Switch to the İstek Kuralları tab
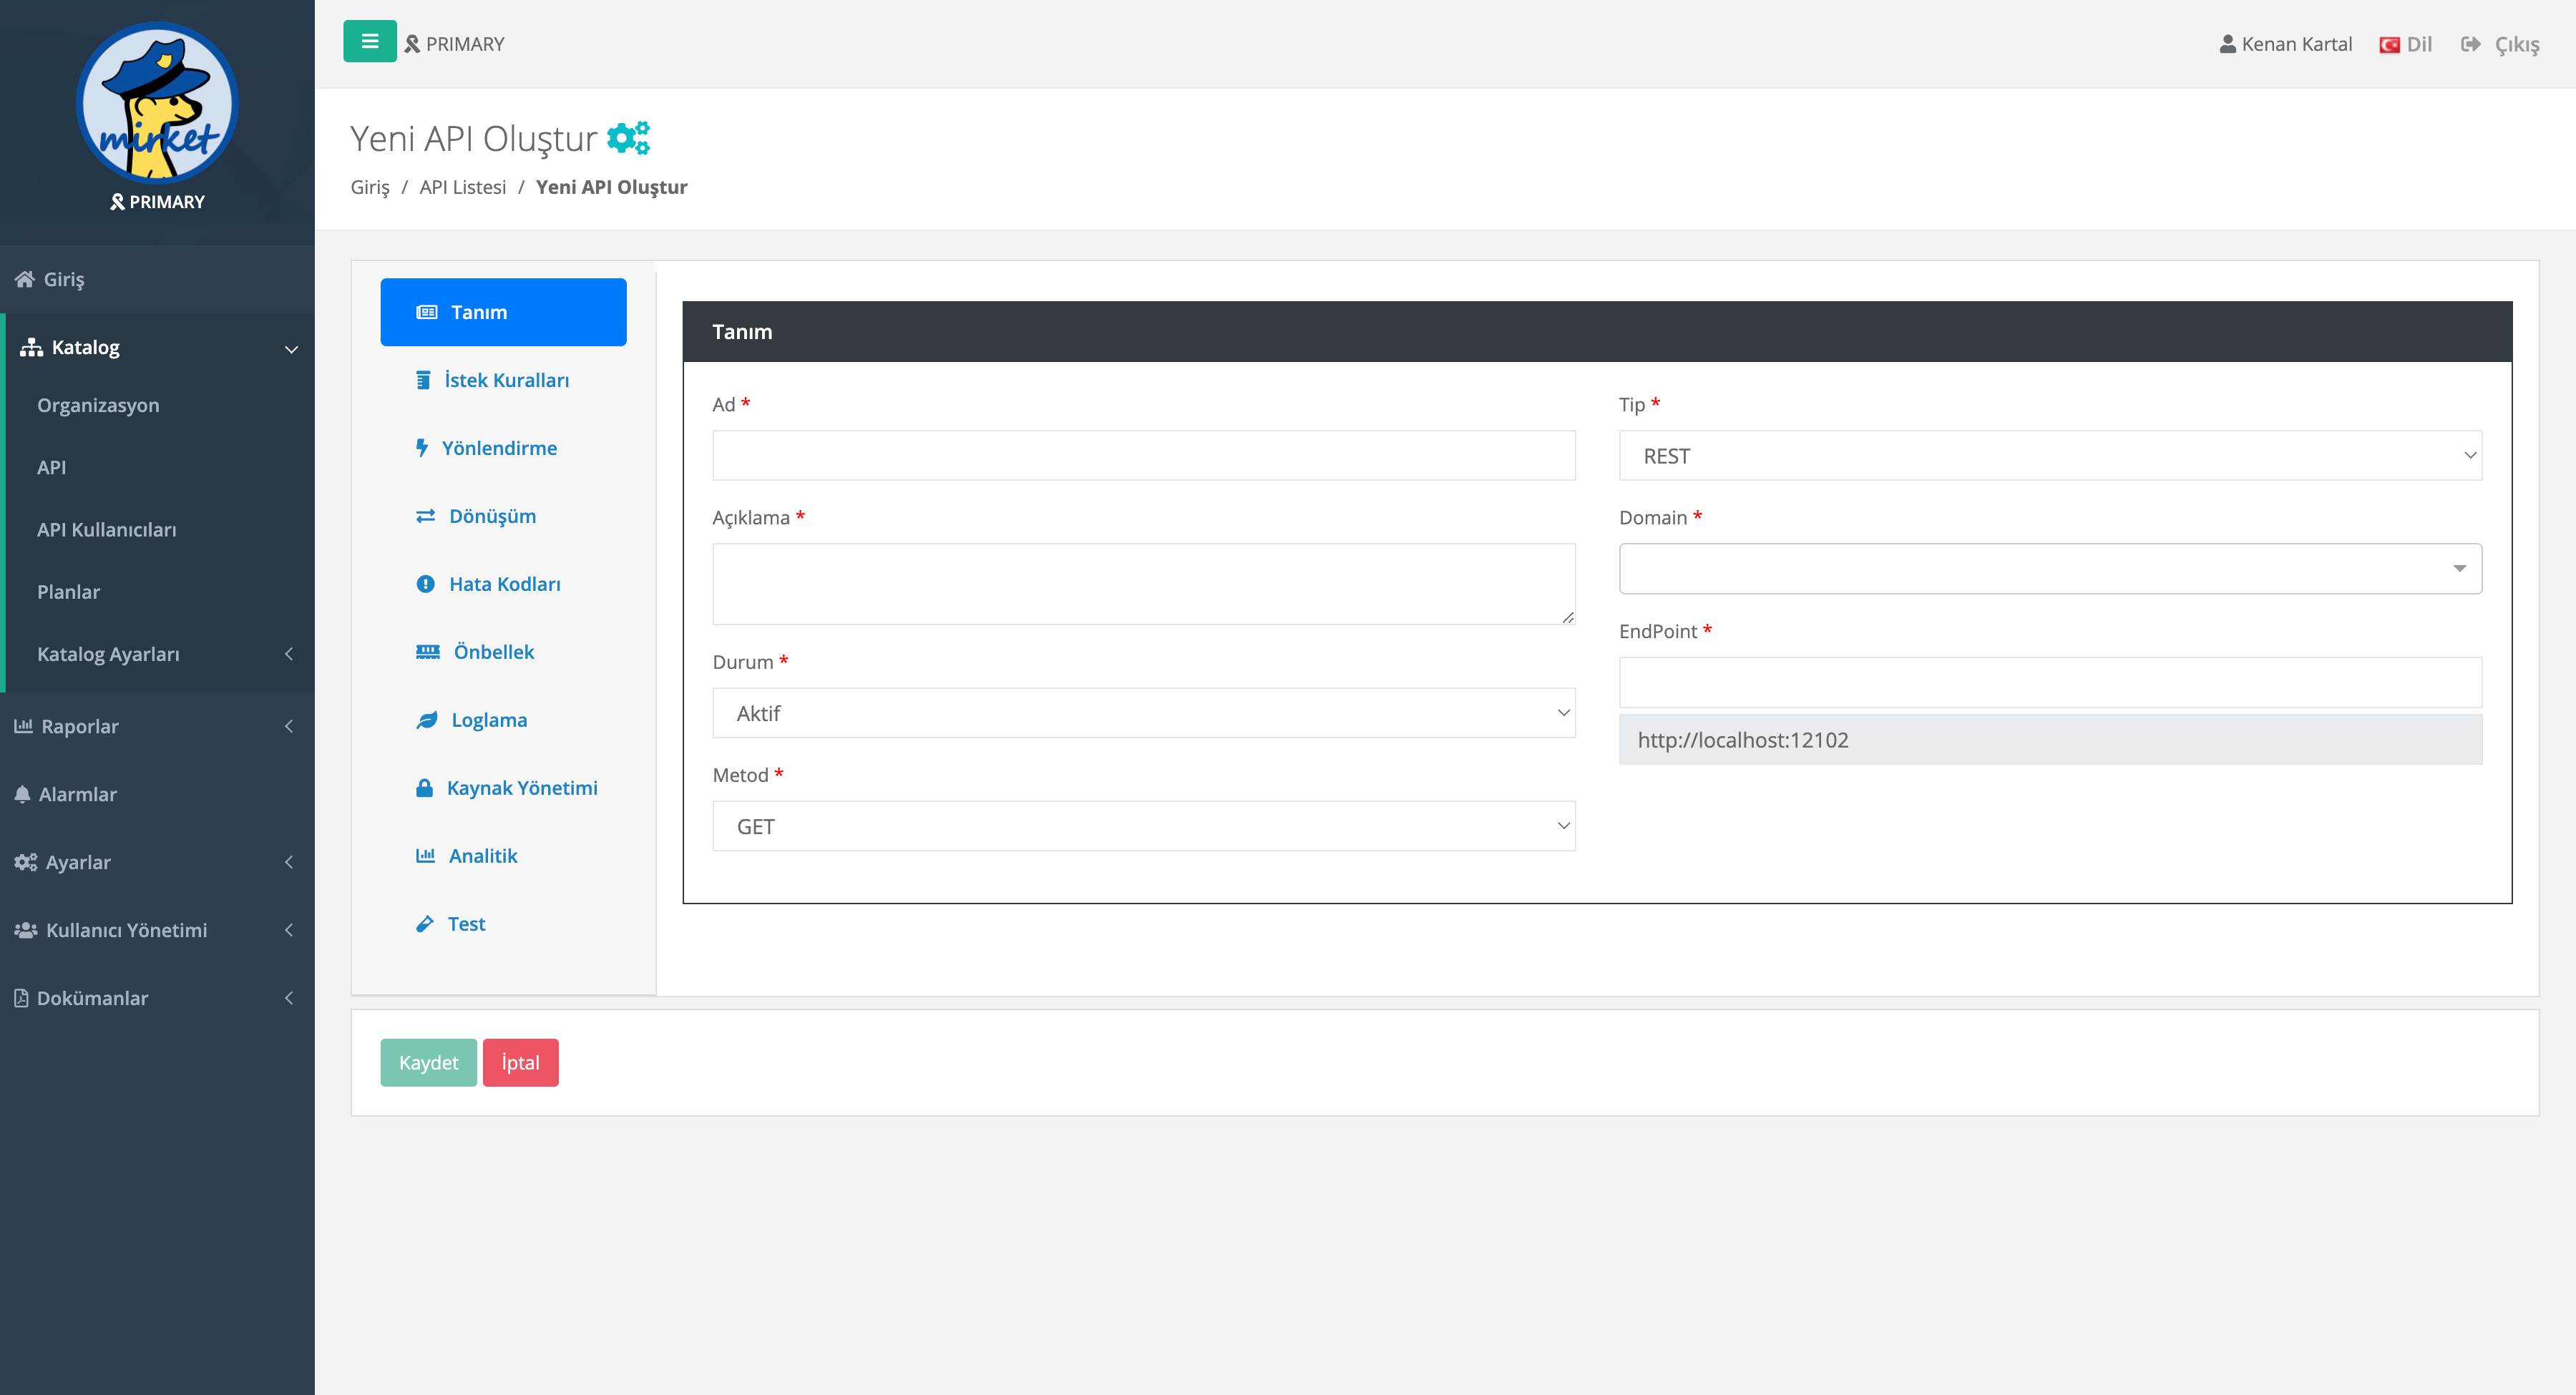2576x1395 pixels. coord(503,380)
